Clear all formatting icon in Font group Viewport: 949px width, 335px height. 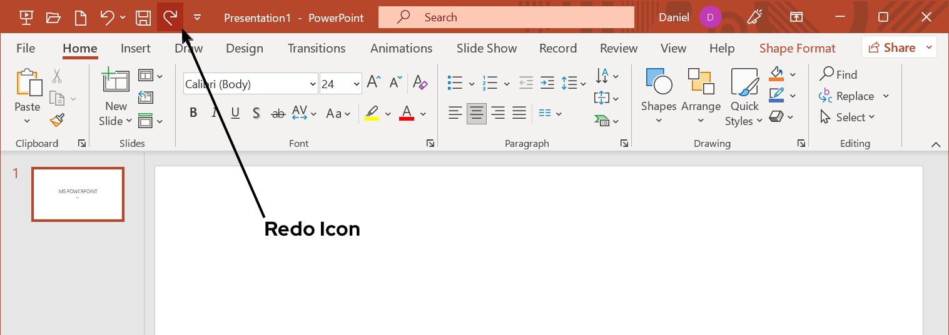coord(420,83)
